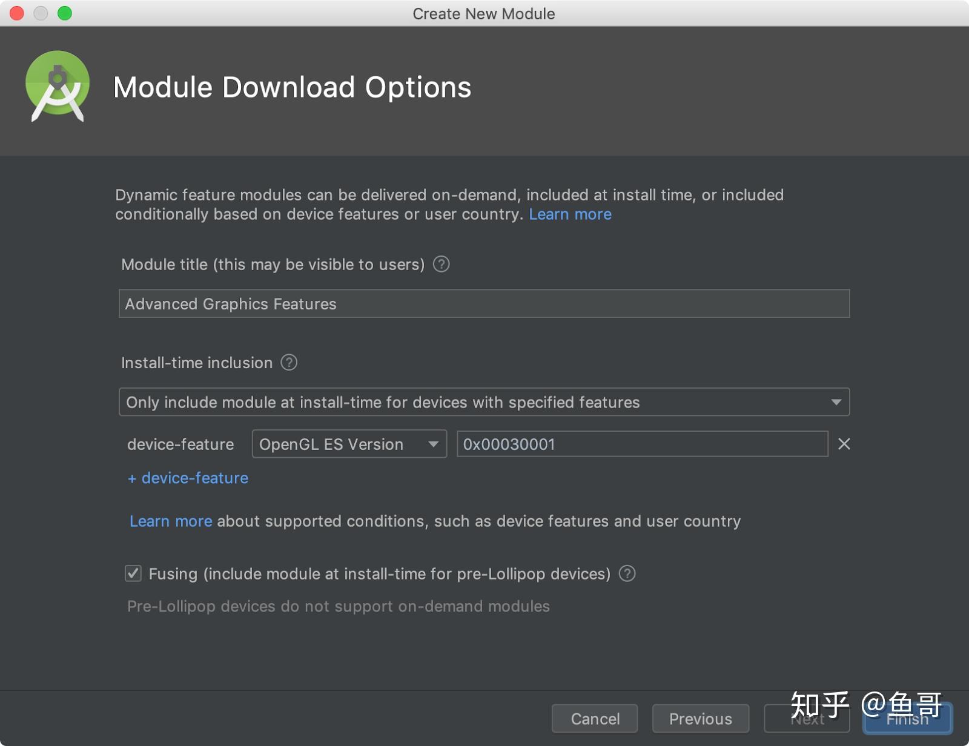This screenshot has height=746, width=969.
Task: Add another condition via + device-feature
Action: 188,478
